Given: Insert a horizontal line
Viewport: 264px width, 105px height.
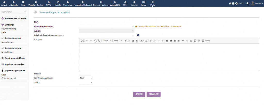Looking at the screenshot, I should (199, 41).
